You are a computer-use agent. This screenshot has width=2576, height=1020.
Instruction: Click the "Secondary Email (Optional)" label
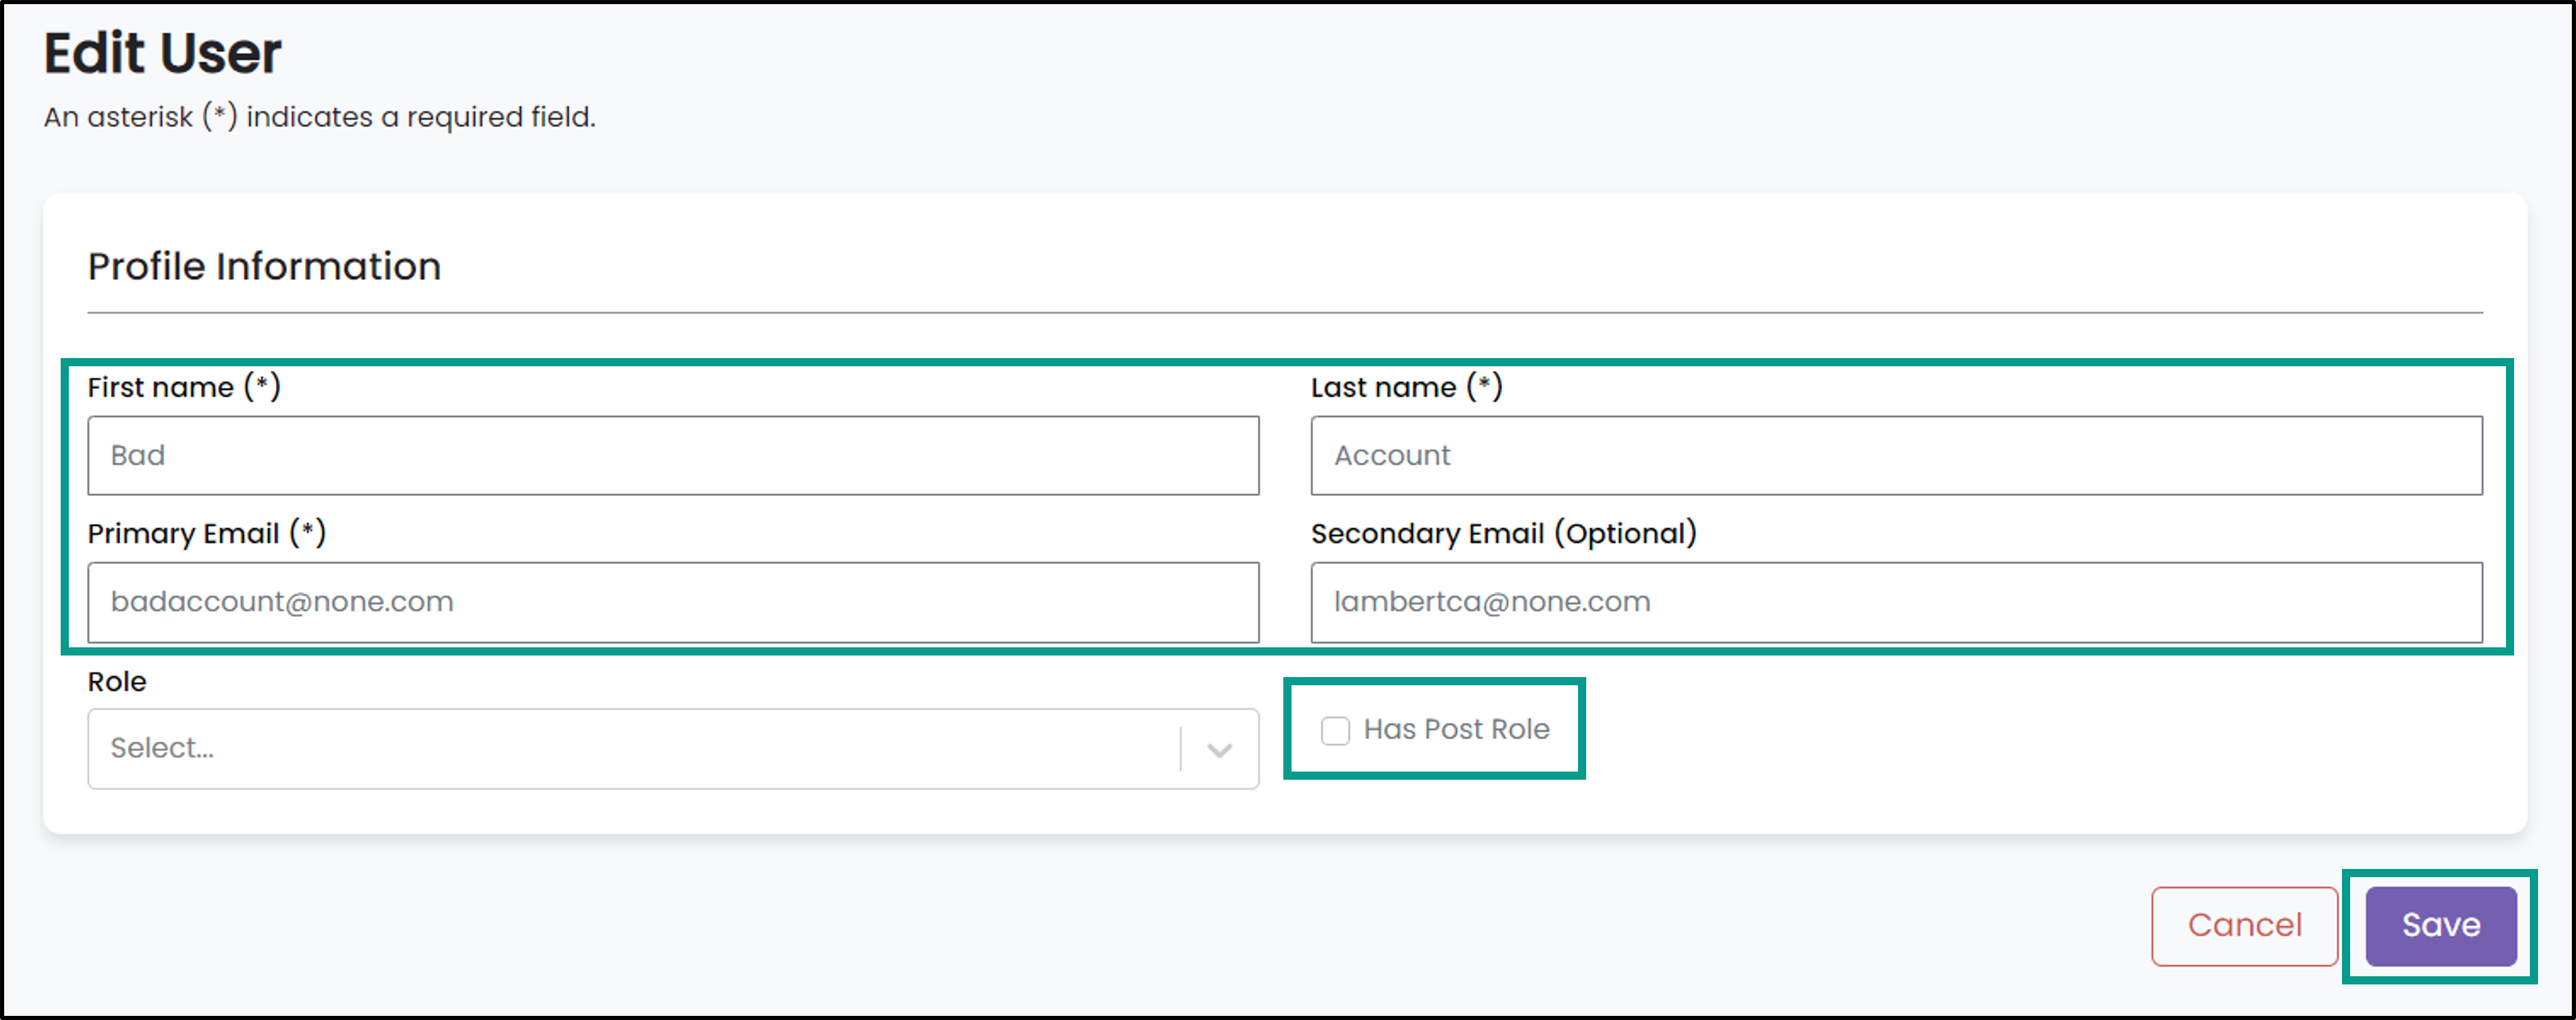coord(1503,532)
